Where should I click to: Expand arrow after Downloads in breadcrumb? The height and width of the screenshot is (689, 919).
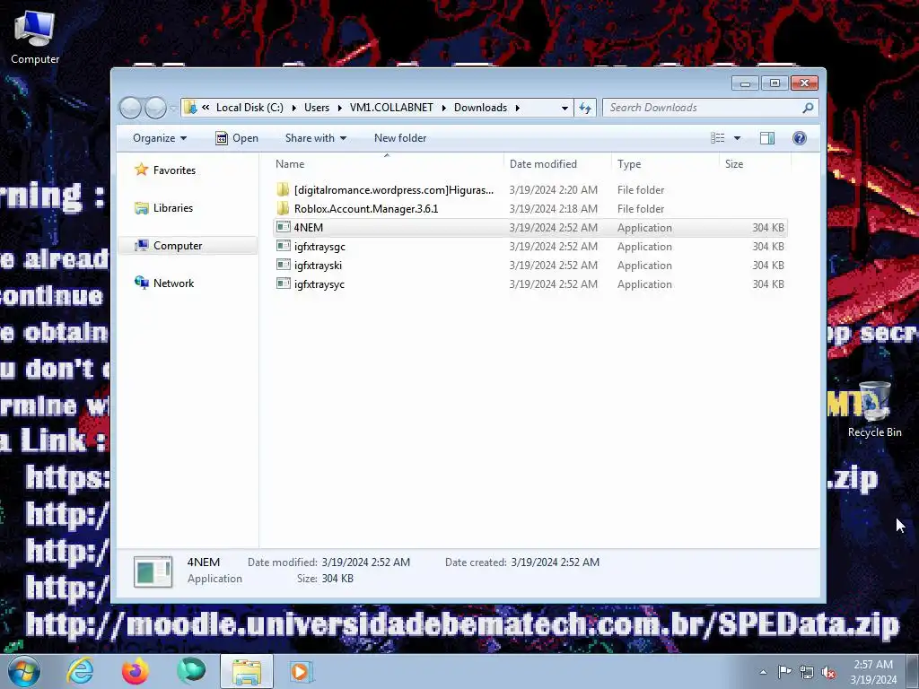click(518, 108)
